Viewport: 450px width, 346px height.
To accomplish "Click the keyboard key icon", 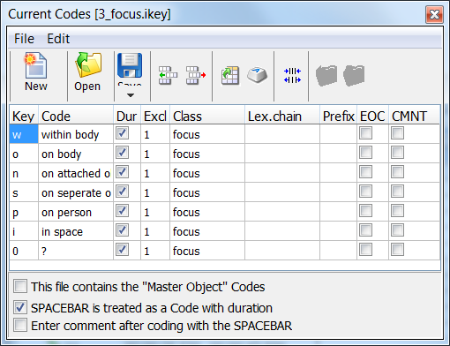I will [257, 75].
